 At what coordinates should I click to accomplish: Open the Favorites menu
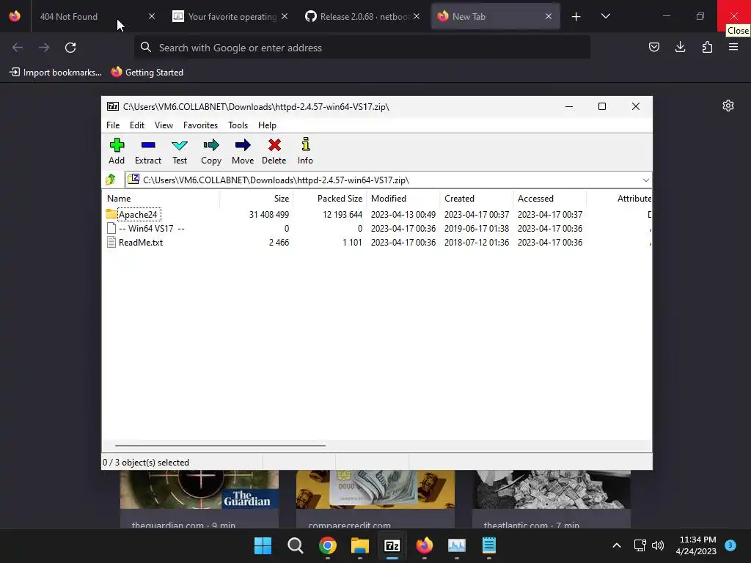coord(200,125)
